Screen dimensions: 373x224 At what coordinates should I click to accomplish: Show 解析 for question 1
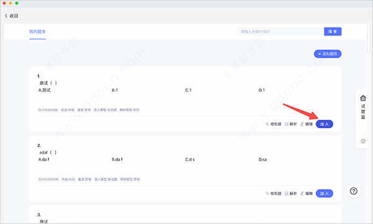[x=291, y=124]
